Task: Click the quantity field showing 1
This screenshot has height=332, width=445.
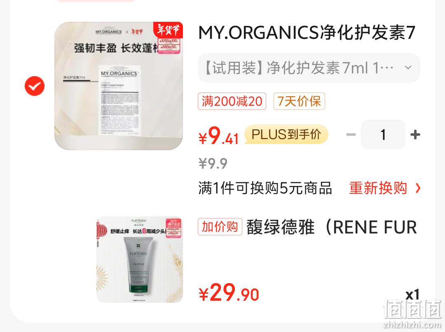Action: pos(383,135)
